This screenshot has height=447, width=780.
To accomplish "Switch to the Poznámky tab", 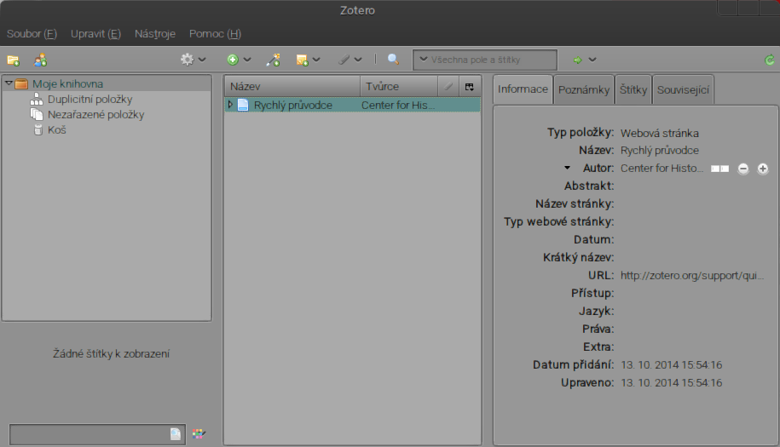I will (583, 90).
